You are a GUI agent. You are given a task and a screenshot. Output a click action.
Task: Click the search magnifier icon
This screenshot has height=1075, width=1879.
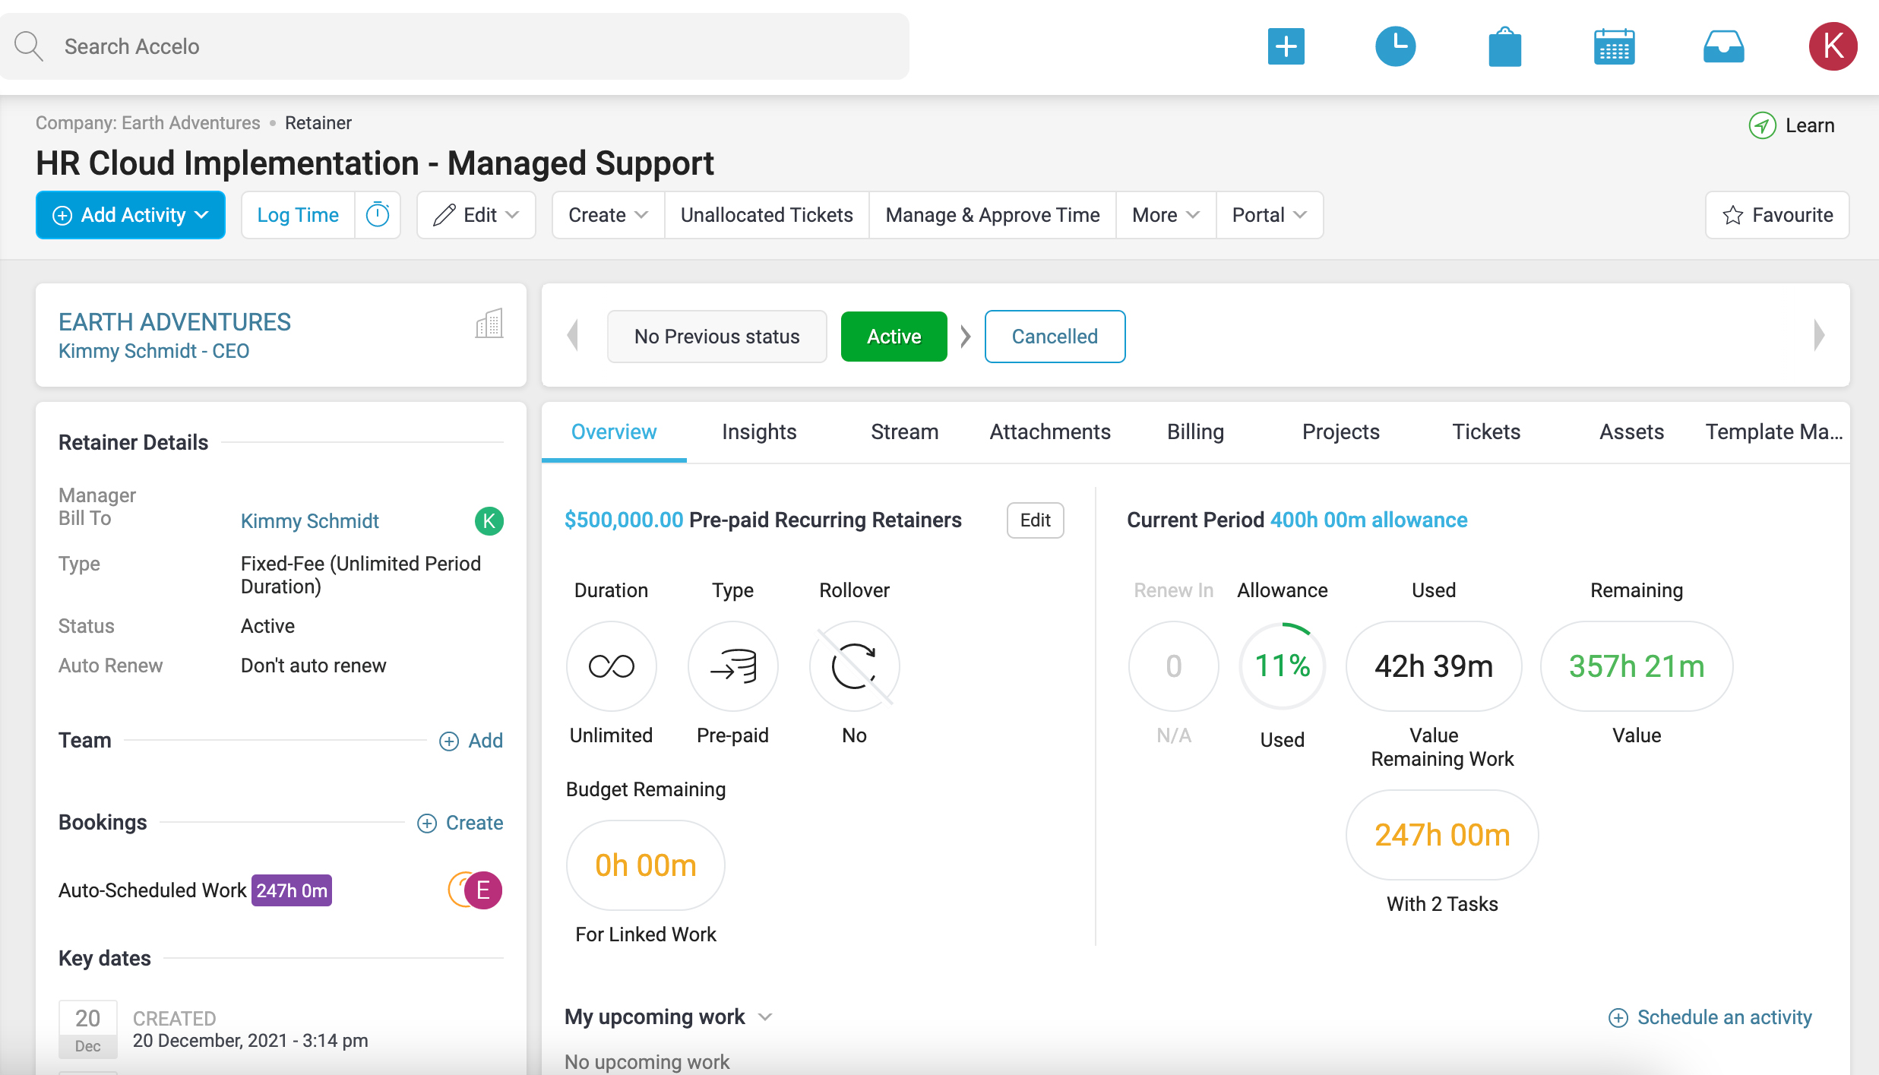point(29,46)
